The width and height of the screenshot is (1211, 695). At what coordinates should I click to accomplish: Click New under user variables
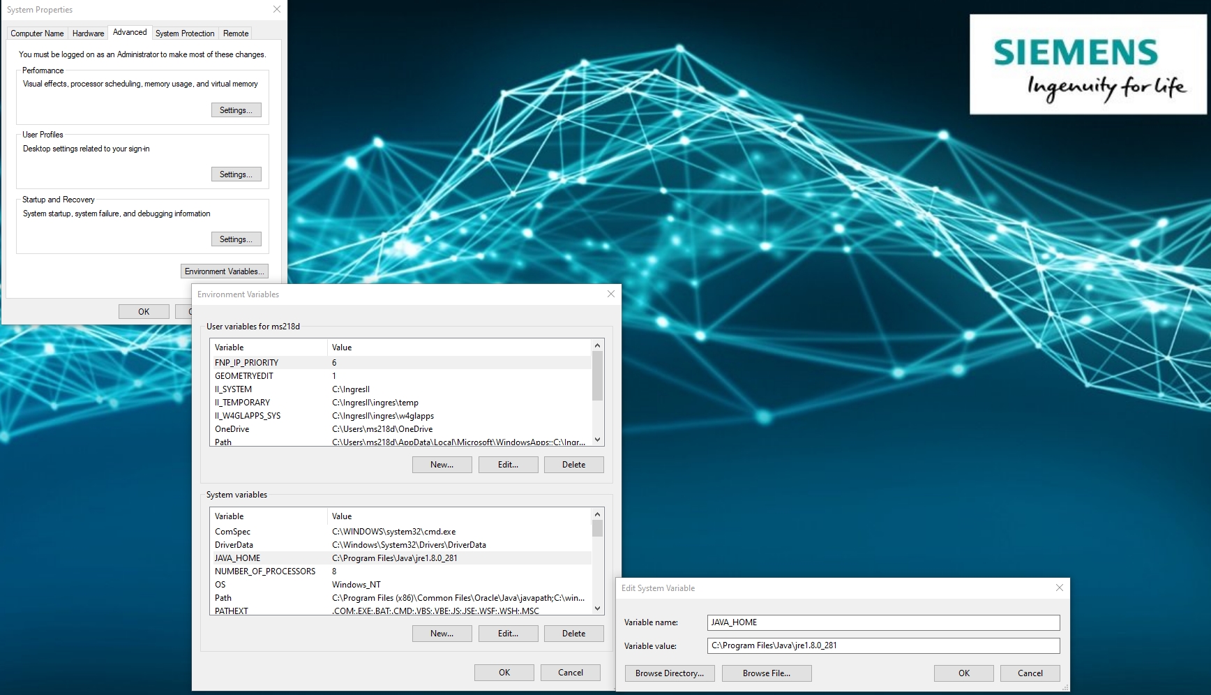[442, 465]
